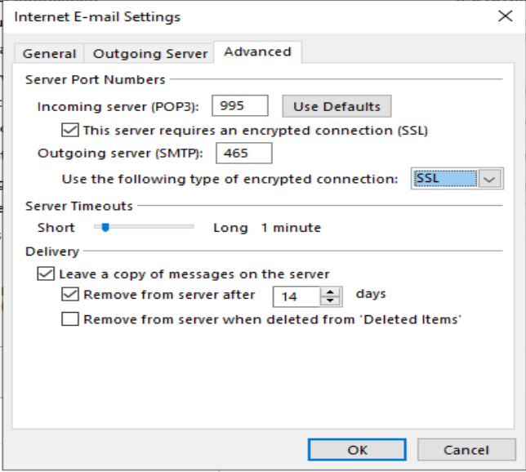Screen dimensions: 526x472
Task: Toggle the encrypted connection SSL checkbox
Action: coord(69,130)
